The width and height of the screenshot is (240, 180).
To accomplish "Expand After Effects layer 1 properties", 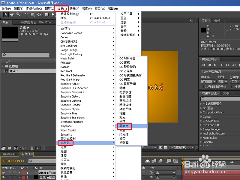I will (x=19, y=173).
